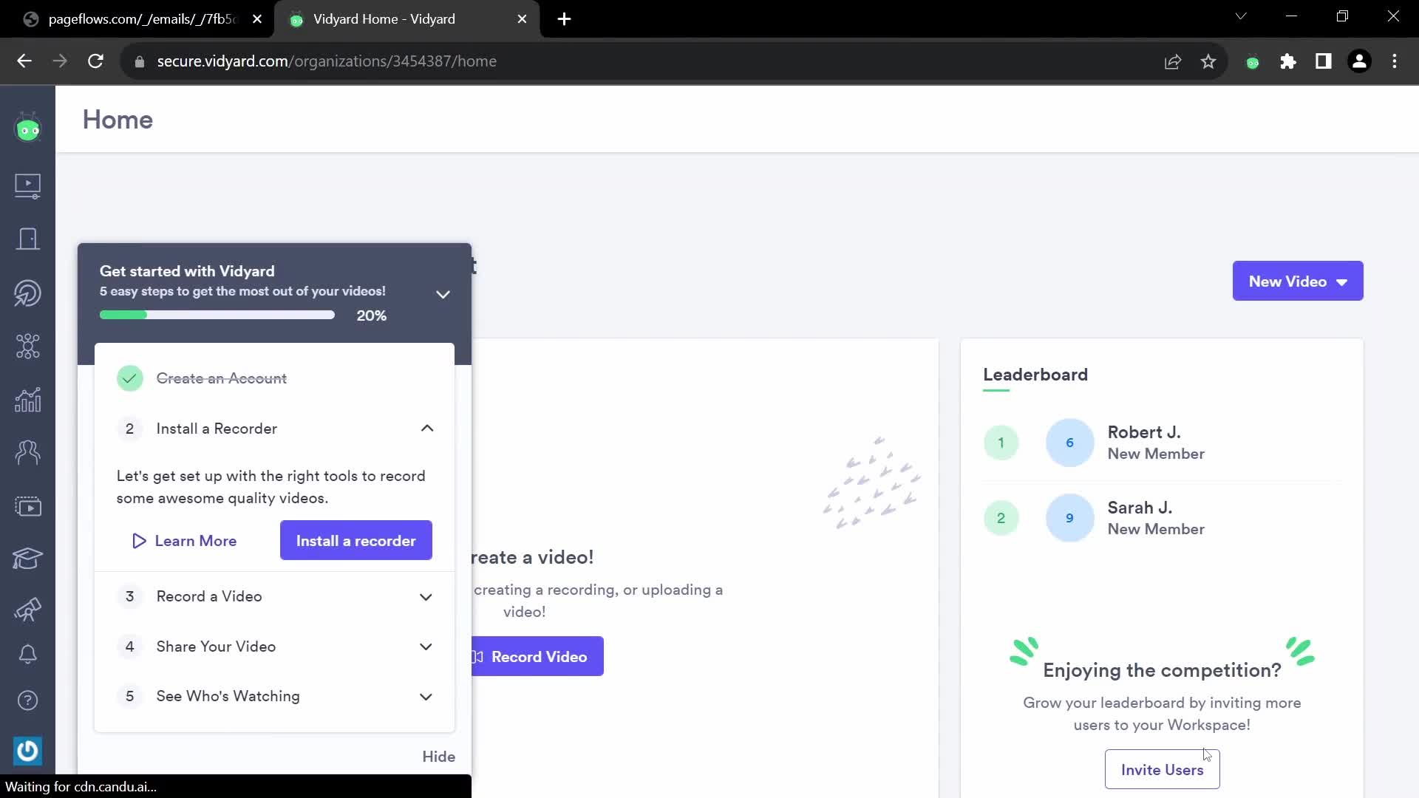
Task: Close the pageflows.com tab
Action: 257,19
